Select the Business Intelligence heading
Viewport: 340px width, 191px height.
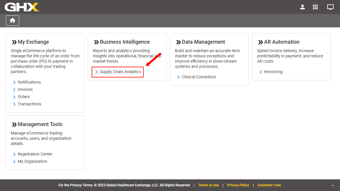pos(125,42)
